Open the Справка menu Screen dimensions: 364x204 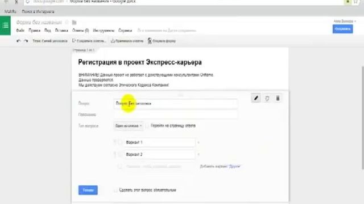pos(125,30)
